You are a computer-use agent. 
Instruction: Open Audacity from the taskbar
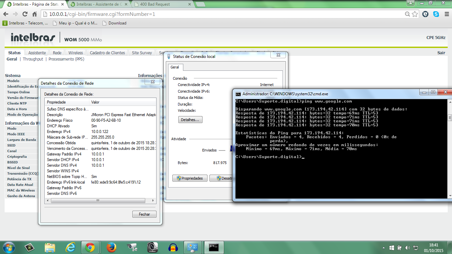tap(173, 247)
